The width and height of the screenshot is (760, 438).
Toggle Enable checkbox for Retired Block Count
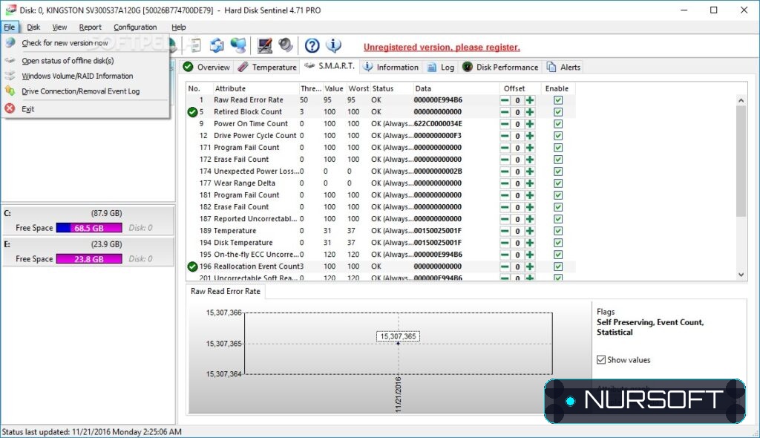point(558,112)
